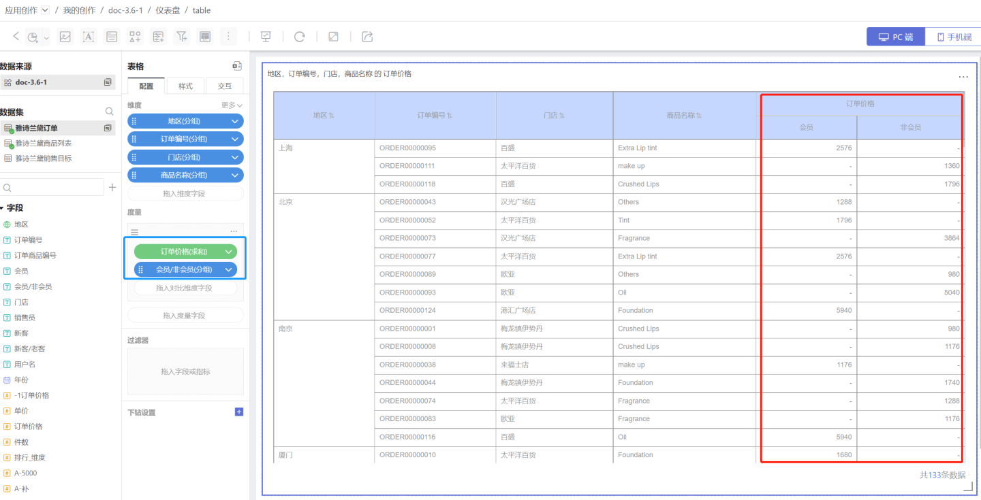This screenshot has width=981, height=500.
Task: Switch to the 样式 tab
Action: tap(185, 86)
